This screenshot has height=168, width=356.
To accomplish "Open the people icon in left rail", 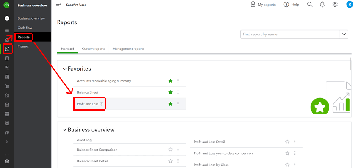I will tap(7, 96).
